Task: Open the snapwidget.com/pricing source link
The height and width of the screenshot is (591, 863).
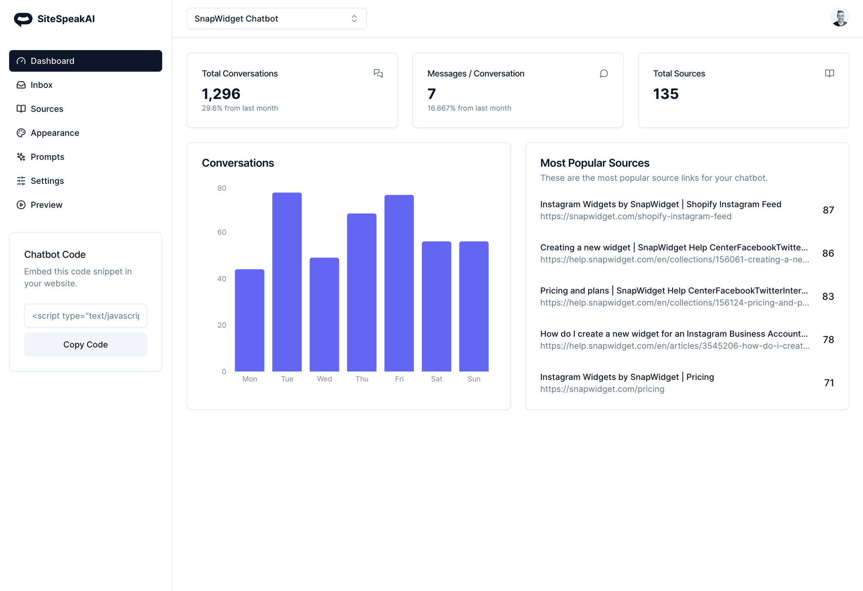Action: click(602, 389)
